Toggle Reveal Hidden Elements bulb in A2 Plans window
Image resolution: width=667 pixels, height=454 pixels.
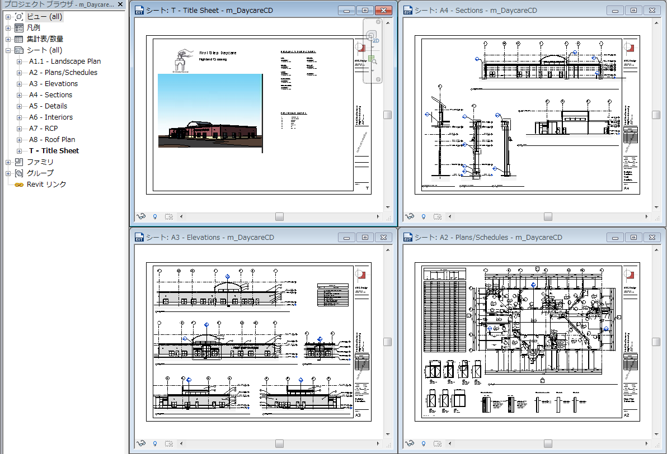(x=423, y=443)
